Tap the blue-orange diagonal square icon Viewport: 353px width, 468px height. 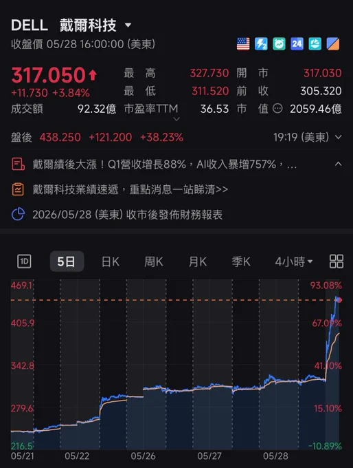[333, 44]
